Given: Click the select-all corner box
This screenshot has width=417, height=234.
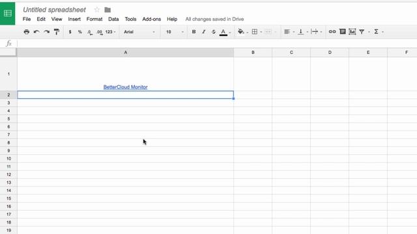Looking at the screenshot, I should [8, 53].
